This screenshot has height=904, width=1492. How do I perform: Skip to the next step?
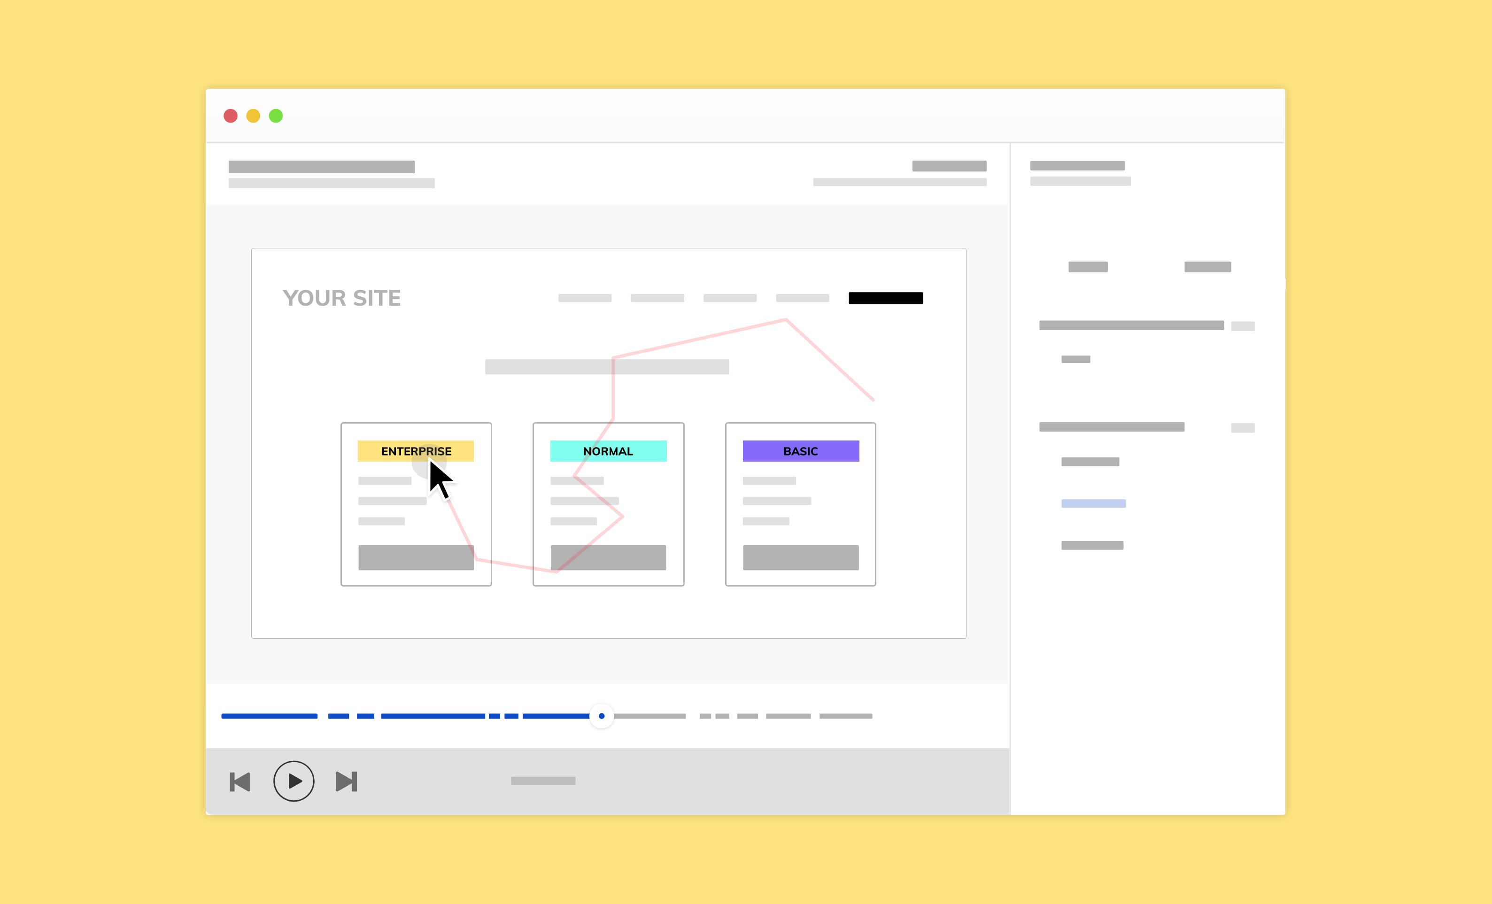click(346, 781)
